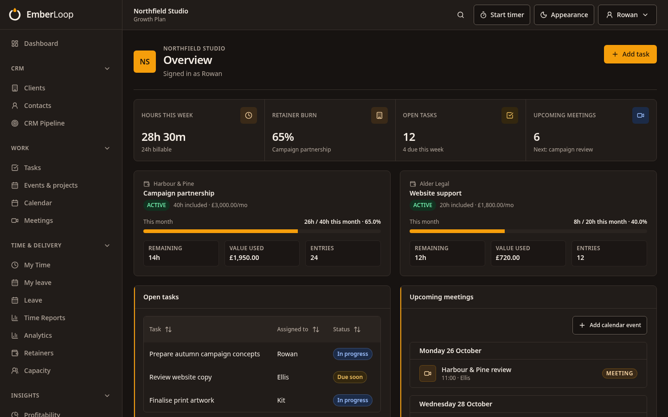Click the Campaign partnership progress bar

point(262,231)
